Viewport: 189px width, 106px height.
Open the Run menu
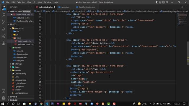40,2
